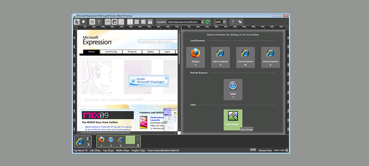Click the Open Image tile
This screenshot has height=166, width=369.
[233, 120]
